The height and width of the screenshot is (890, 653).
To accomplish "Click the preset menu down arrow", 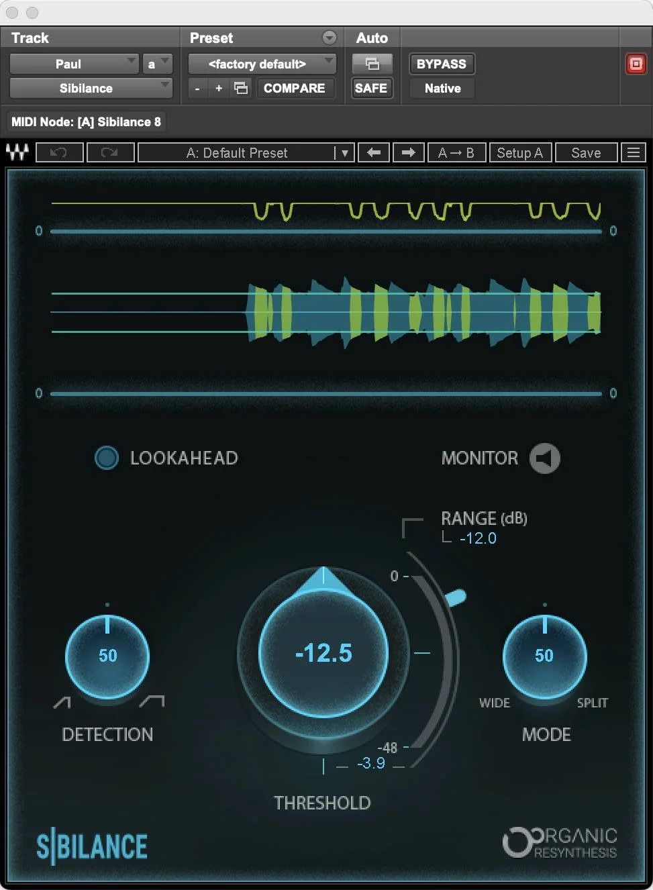I will point(344,153).
